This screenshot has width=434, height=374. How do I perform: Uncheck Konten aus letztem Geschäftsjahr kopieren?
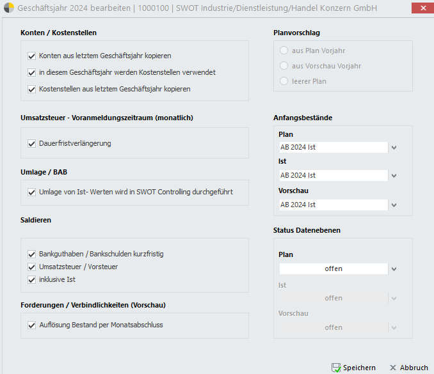pyautogui.click(x=32, y=56)
